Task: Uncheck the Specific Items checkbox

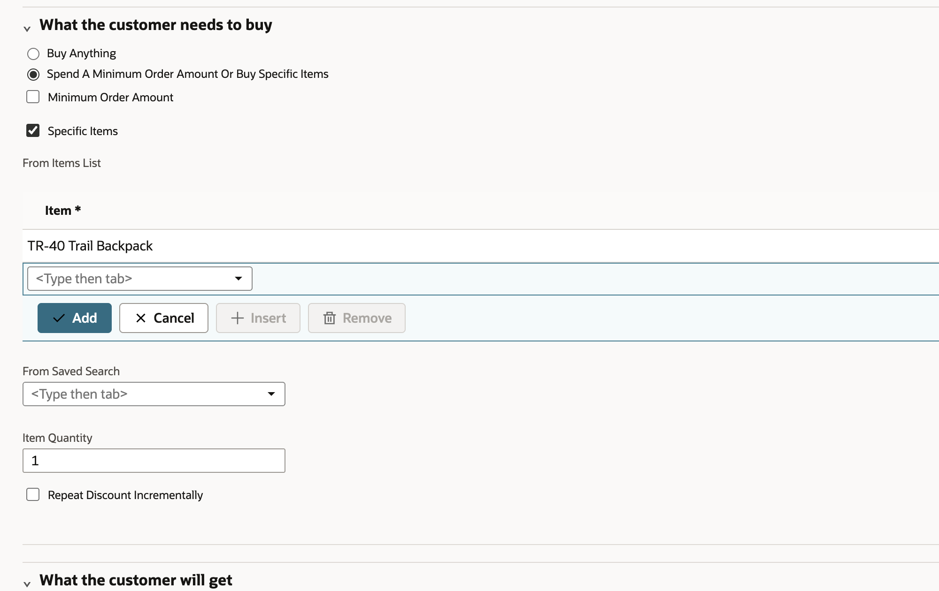Action: coord(33,130)
